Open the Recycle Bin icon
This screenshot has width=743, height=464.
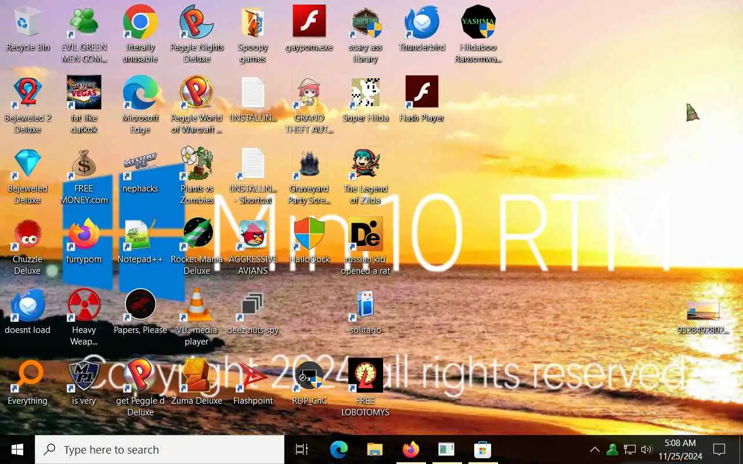27,22
